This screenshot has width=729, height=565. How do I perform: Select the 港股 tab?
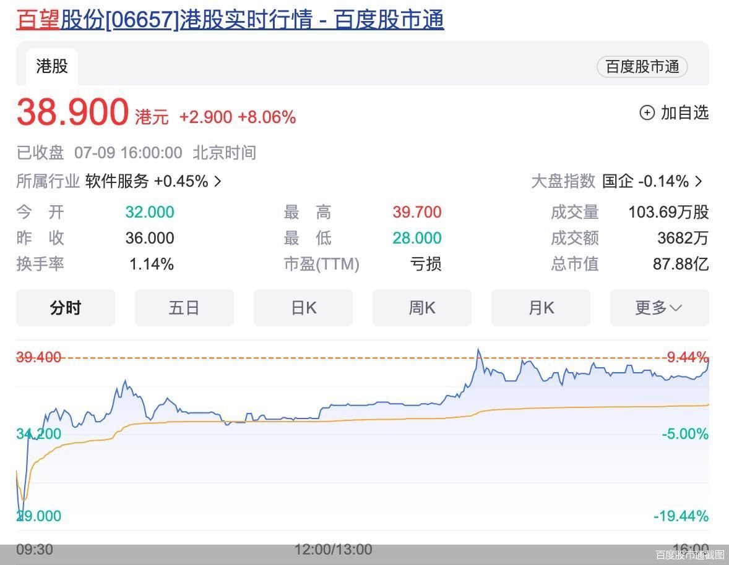tap(51, 66)
